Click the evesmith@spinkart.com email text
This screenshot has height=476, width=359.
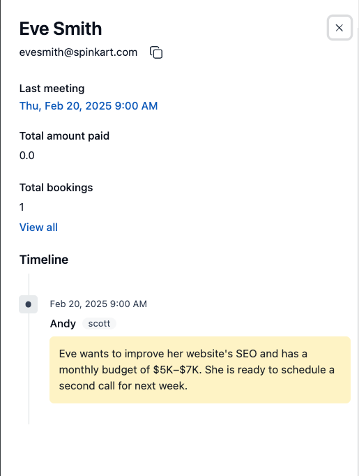click(x=78, y=52)
